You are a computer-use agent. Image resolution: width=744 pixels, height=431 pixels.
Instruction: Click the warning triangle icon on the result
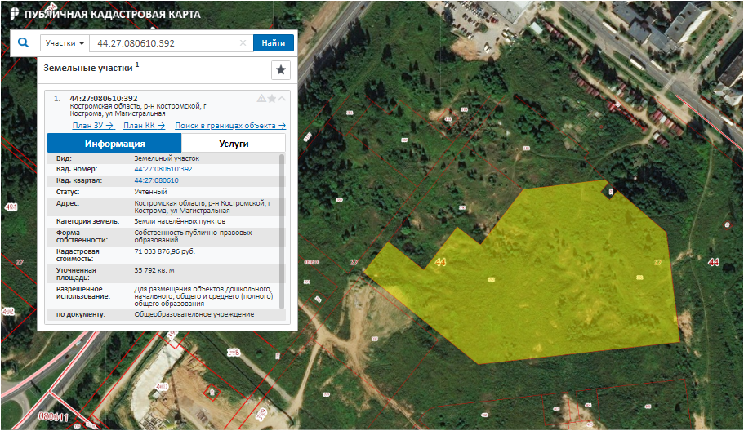coord(261,99)
